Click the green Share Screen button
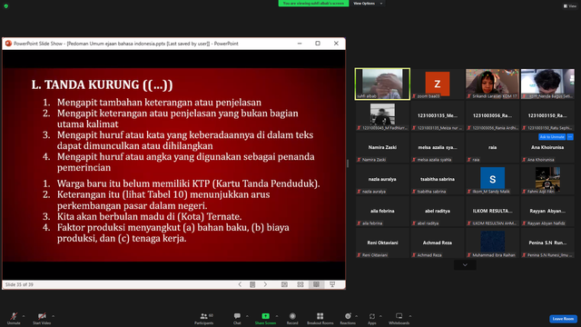Image resolution: width=581 pixels, height=327 pixels. coord(265,318)
